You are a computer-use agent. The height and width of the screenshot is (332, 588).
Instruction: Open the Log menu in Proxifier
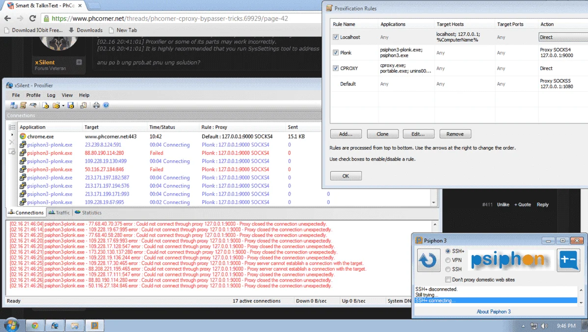tap(51, 95)
